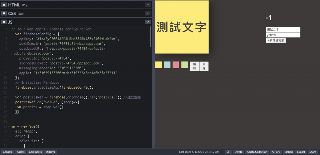
Task: Click the 編輯 edit button
Action: pyautogui.click(x=195, y=66)
